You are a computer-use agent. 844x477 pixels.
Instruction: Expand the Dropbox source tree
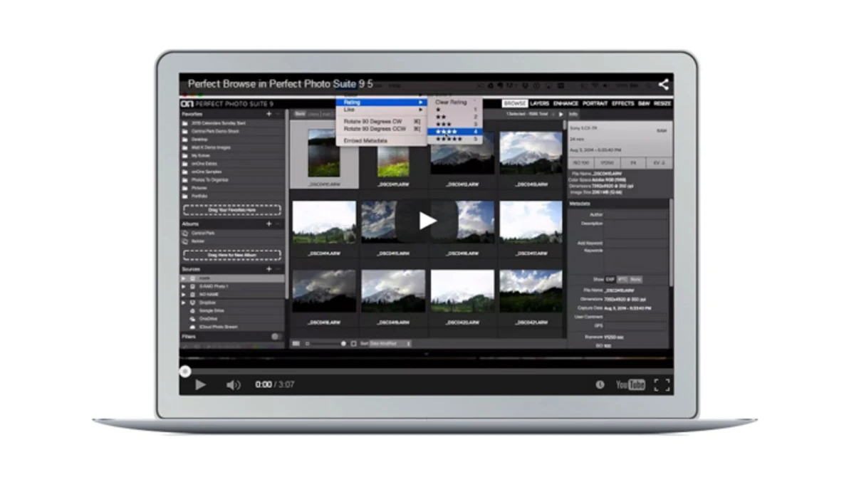184,303
